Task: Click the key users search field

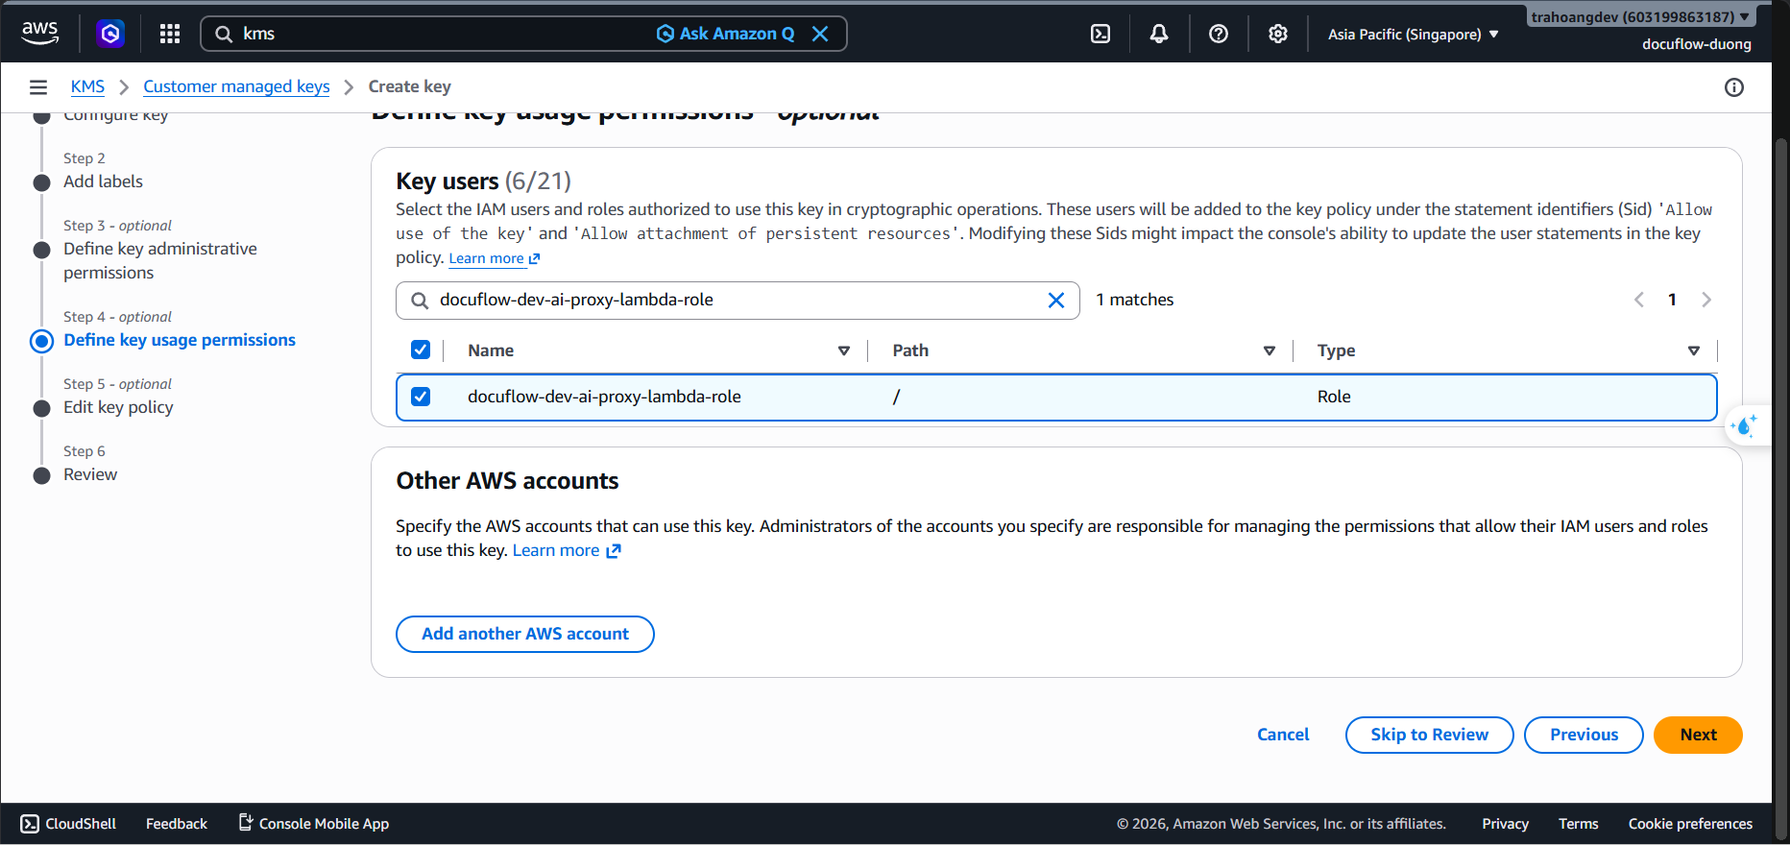Action: [x=738, y=301]
